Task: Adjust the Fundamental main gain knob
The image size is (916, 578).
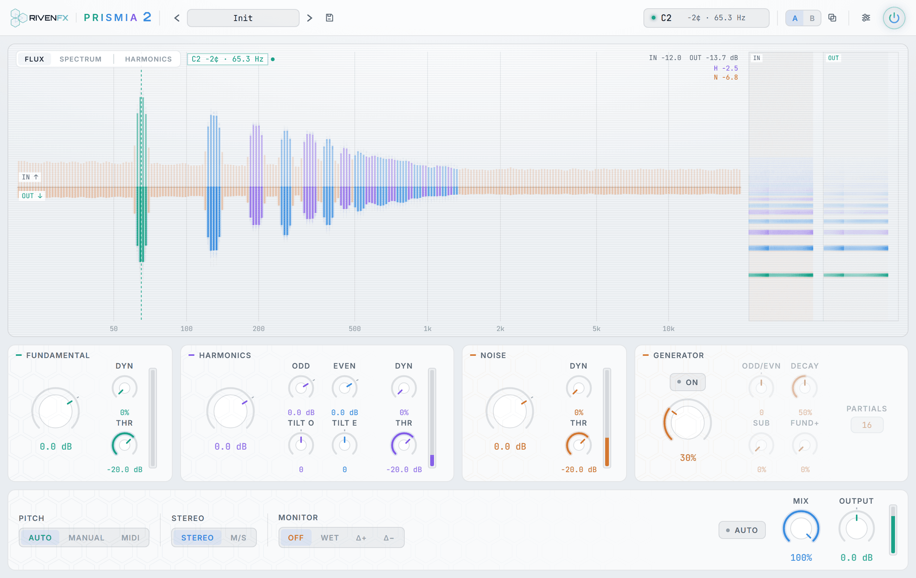Action: [56, 411]
